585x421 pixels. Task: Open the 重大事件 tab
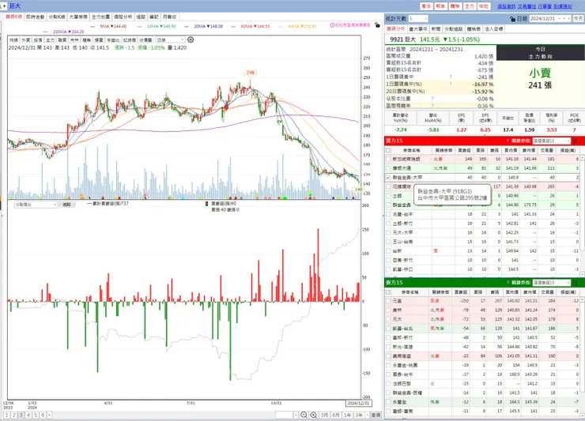(x=418, y=28)
